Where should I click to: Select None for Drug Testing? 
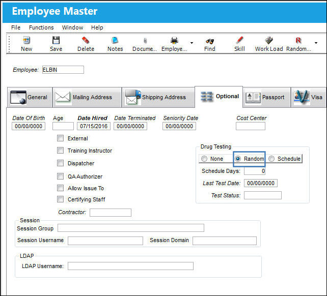(204, 159)
